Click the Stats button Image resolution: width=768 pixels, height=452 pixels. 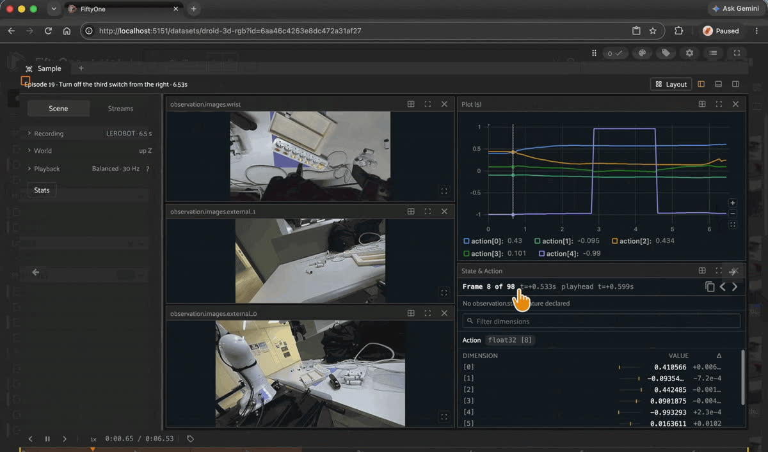[x=42, y=190]
